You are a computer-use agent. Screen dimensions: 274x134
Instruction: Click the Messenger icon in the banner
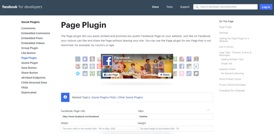78,73
